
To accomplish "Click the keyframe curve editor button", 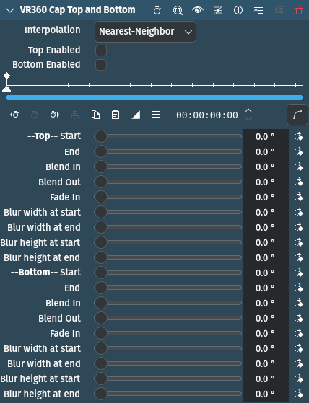I will (x=297, y=115).
